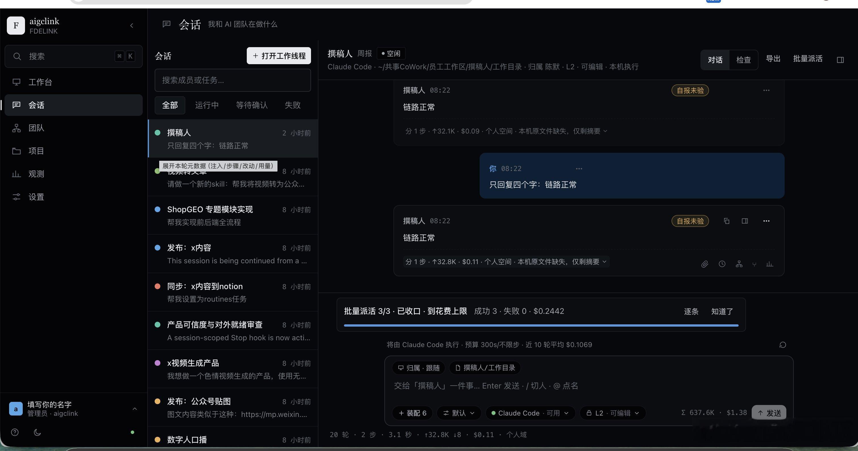Open the 同步：x内容到notion conversation
The height and width of the screenshot is (451, 858).
click(233, 292)
